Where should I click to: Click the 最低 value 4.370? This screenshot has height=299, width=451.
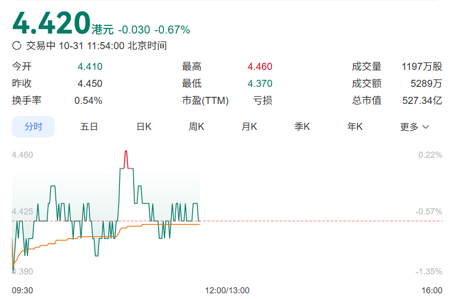260,84
